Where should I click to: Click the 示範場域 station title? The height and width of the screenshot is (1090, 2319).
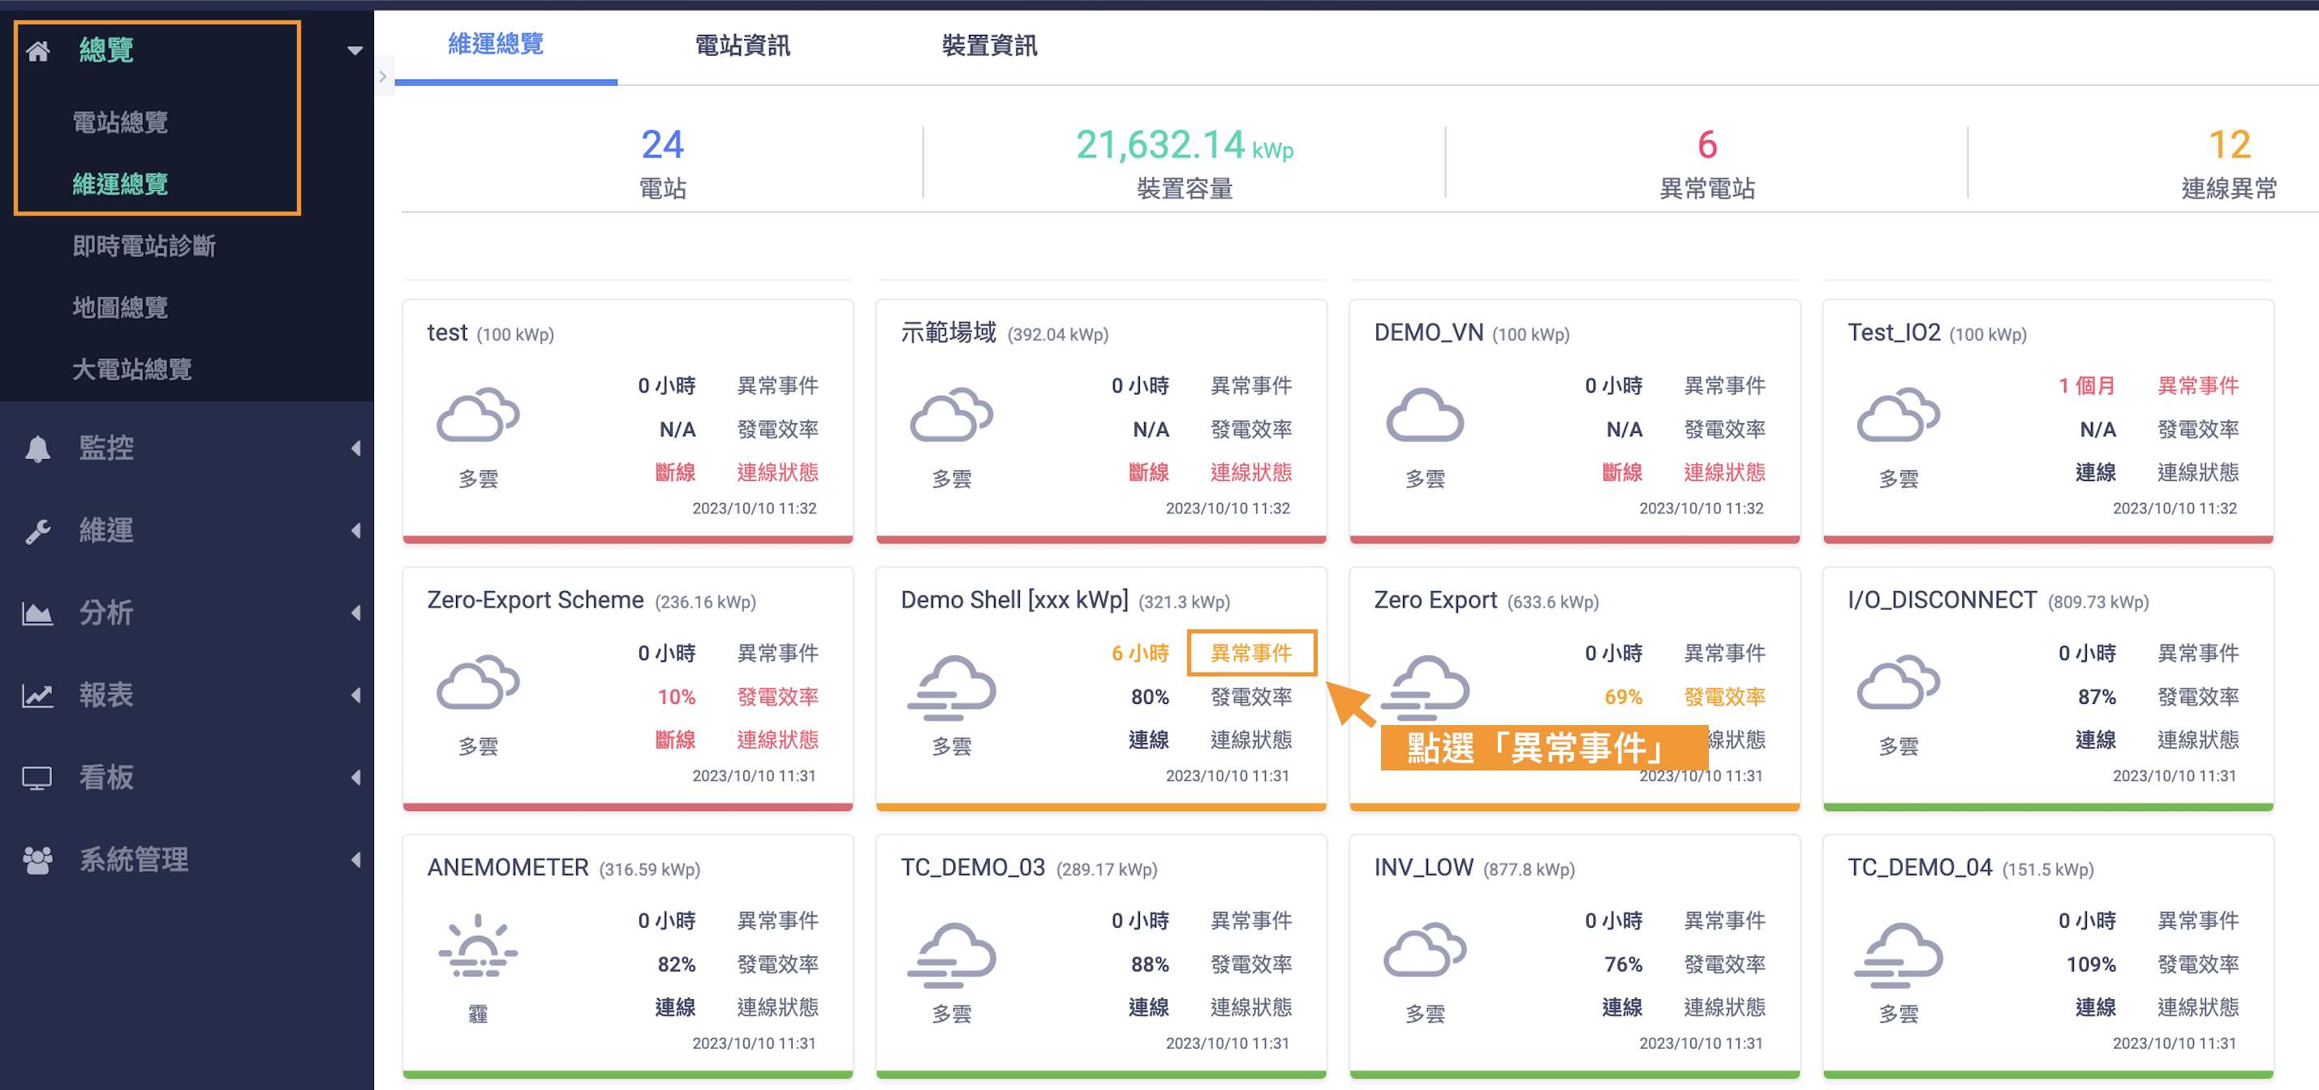(x=948, y=333)
